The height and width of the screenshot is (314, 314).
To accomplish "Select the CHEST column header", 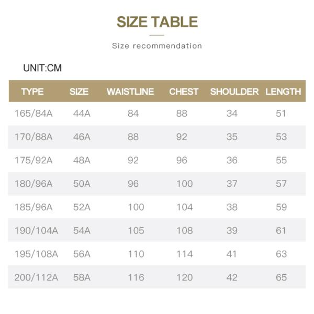I will [184, 92].
